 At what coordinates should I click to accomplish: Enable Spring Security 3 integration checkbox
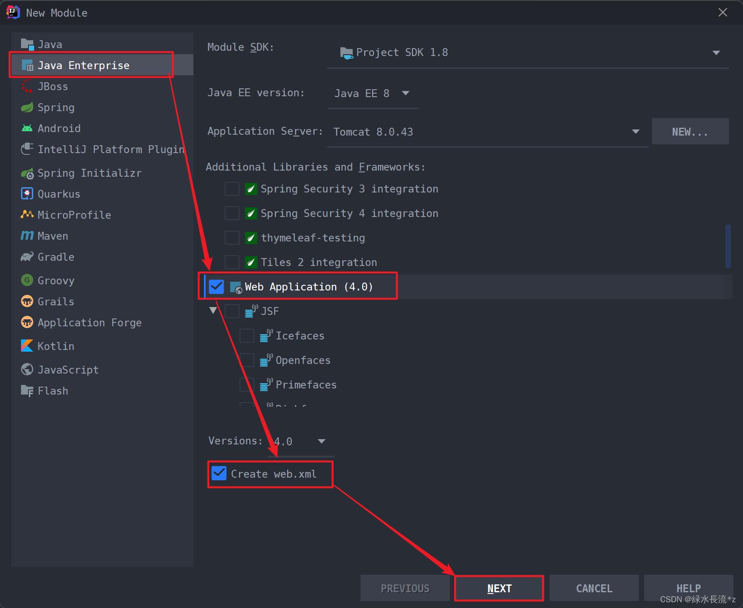pyautogui.click(x=232, y=189)
